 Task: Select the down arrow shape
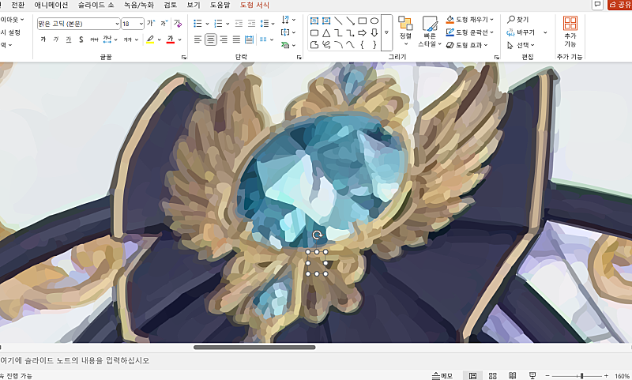[374, 32]
